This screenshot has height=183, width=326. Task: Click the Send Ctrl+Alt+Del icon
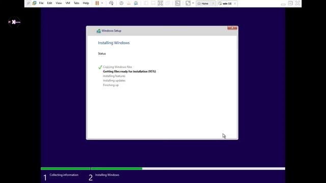point(111,3)
